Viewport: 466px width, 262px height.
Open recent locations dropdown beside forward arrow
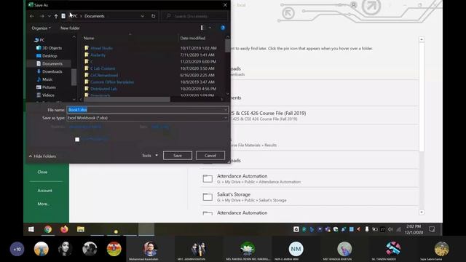pos(50,16)
